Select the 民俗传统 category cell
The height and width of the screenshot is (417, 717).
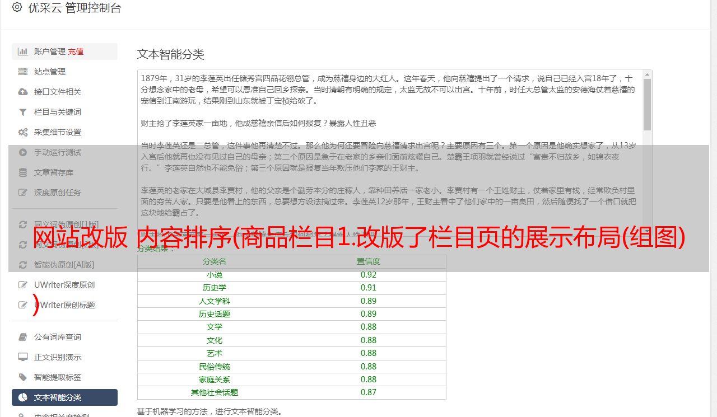[215, 367]
